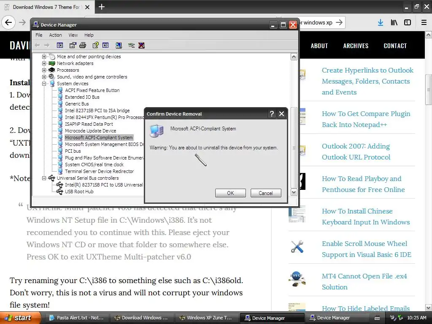Open MT4 Cannot Open File .ex4 Solution link
The width and height of the screenshot is (432, 324).
(364, 281)
